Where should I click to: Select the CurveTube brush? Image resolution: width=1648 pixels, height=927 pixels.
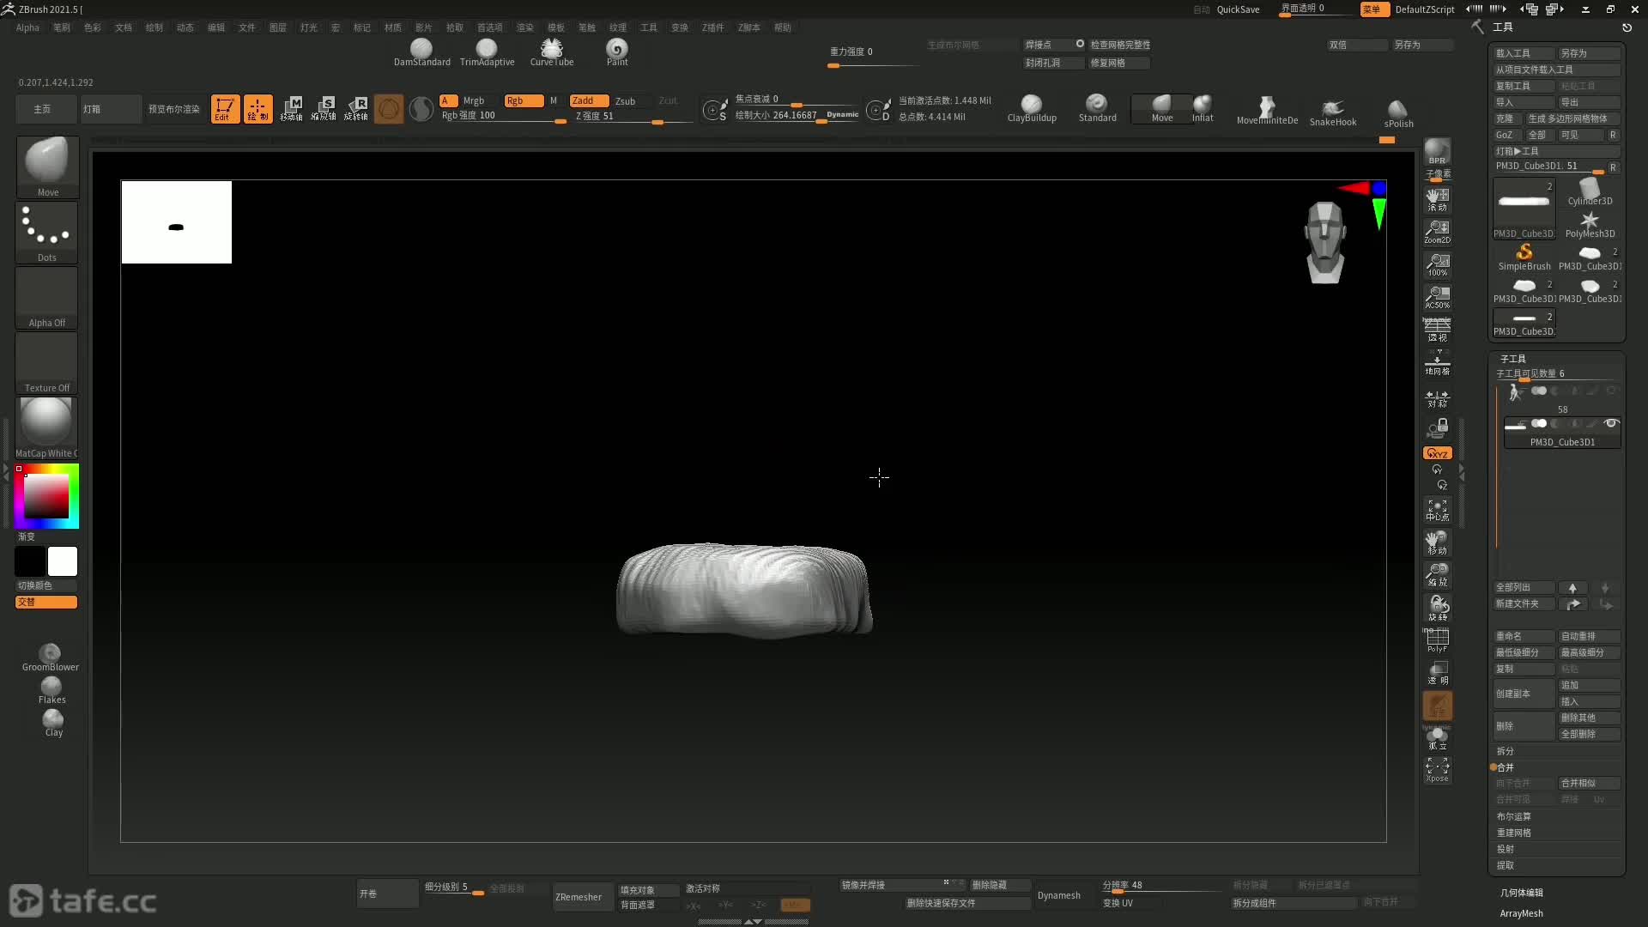click(551, 51)
